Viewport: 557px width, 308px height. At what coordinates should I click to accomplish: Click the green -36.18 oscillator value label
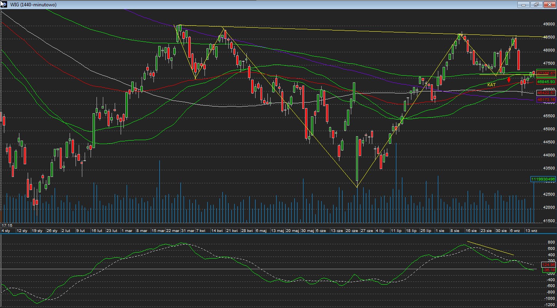pos(549,270)
